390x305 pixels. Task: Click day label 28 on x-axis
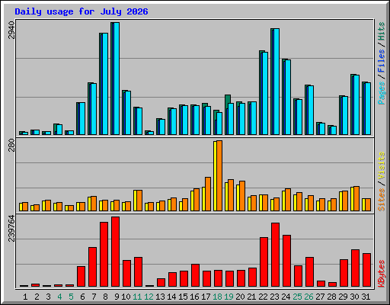pos(331,297)
